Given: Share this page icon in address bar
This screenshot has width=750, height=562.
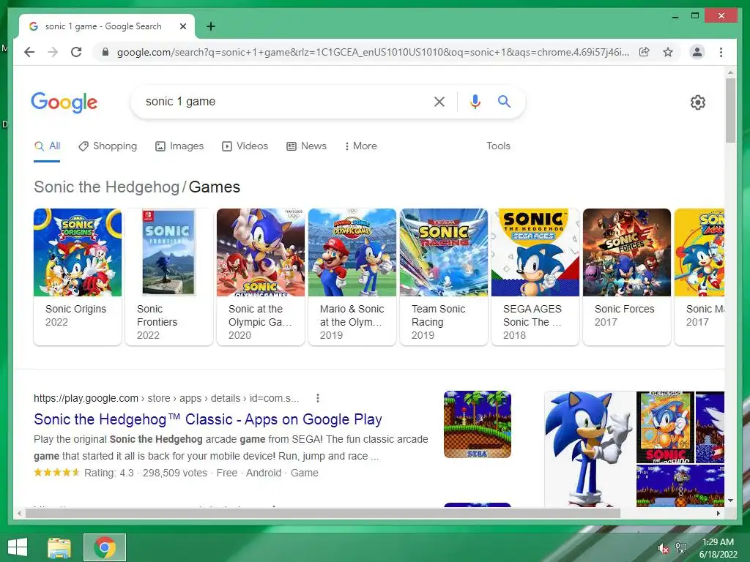Looking at the screenshot, I should pos(645,52).
